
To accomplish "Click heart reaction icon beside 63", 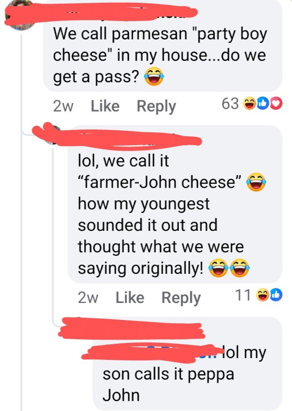I will tap(276, 104).
